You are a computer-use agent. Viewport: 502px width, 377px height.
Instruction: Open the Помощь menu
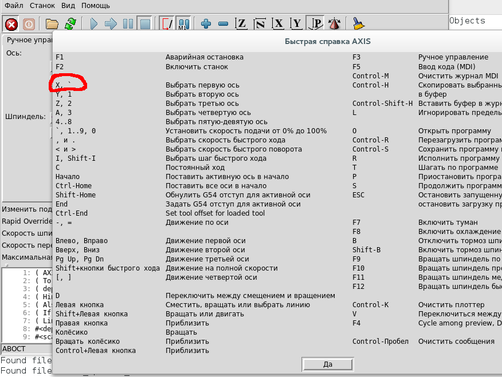95,6
